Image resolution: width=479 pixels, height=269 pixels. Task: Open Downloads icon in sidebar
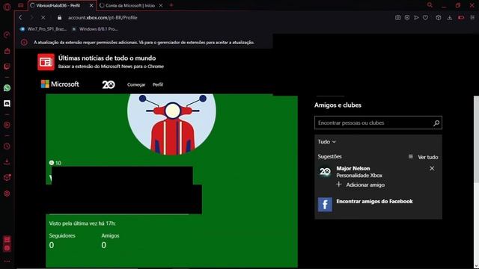click(x=7, y=161)
